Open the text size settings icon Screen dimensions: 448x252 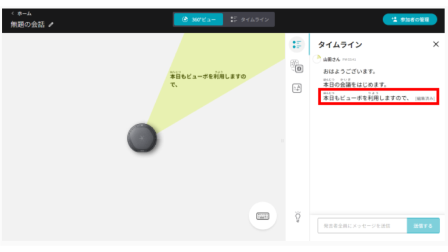point(297,88)
